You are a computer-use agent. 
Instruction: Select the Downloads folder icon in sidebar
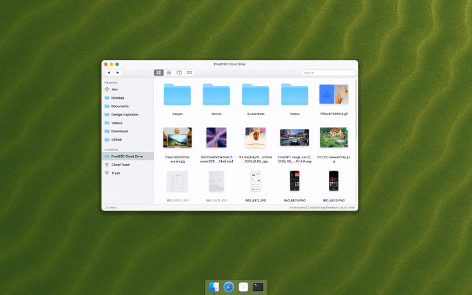(x=107, y=131)
